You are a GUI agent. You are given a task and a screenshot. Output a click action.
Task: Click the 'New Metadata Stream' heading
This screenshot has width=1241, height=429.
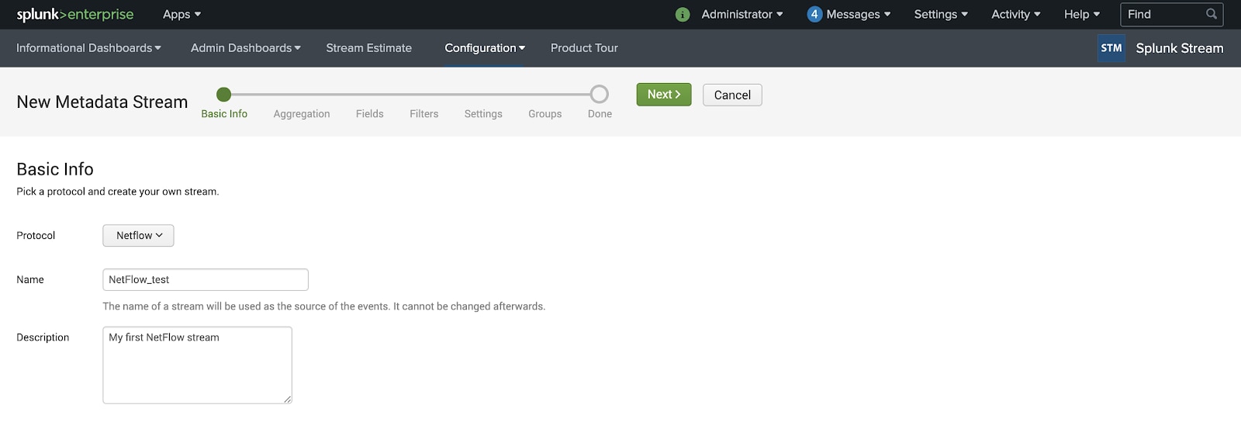(102, 102)
